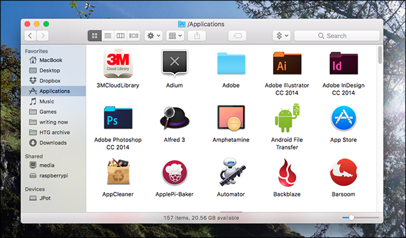
Task: Open the Arrange items dropdown
Action: pos(176,36)
